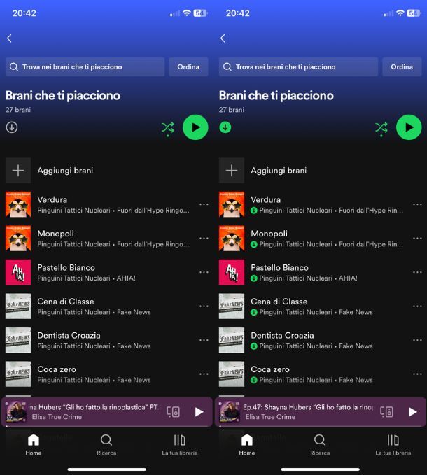Tap the back arrow on the left screen
The width and height of the screenshot is (427, 475).
click(x=9, y=38)
